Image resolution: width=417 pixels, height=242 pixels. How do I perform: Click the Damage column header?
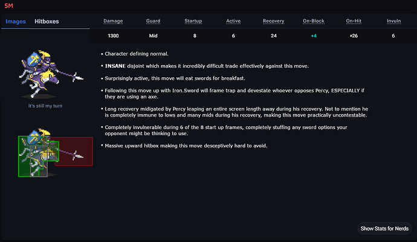point(113,21)
